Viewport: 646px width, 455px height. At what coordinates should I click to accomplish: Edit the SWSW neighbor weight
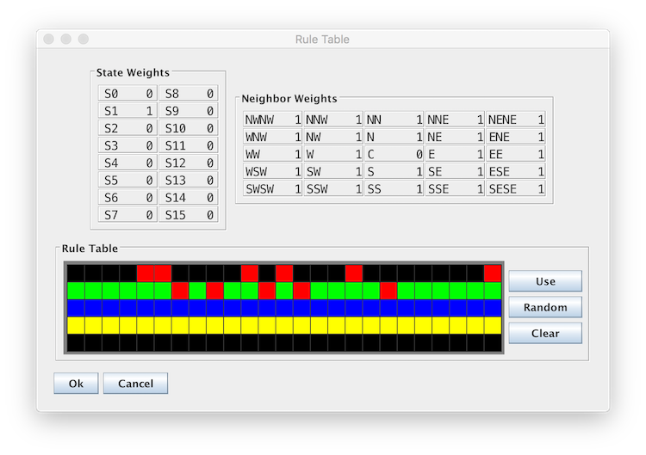coord(273,188)
